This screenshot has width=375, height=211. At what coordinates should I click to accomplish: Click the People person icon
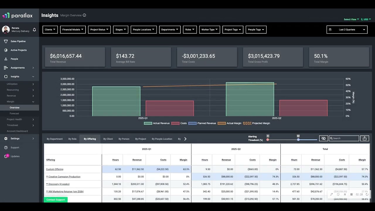6,59
